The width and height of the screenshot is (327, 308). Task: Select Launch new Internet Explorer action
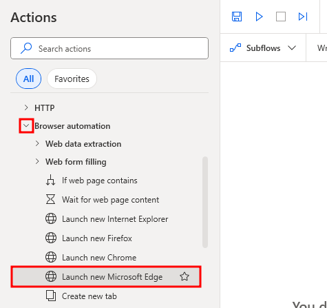[115, 219]
